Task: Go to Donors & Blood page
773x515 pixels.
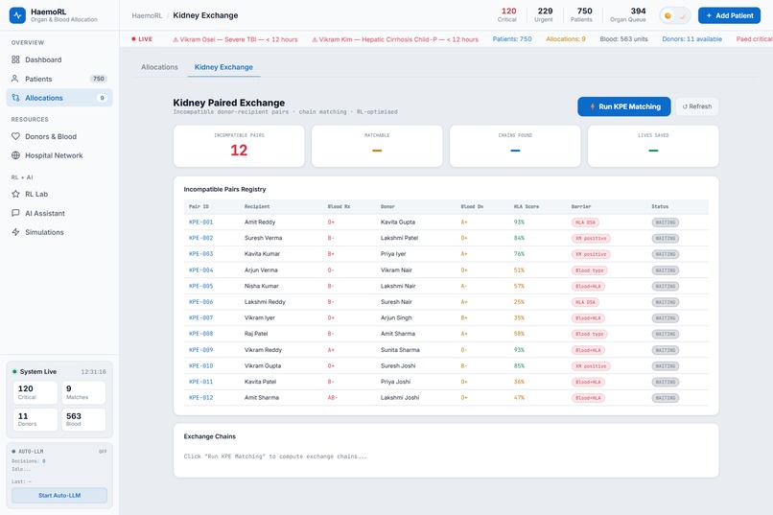Action: (x=59, y=136)
